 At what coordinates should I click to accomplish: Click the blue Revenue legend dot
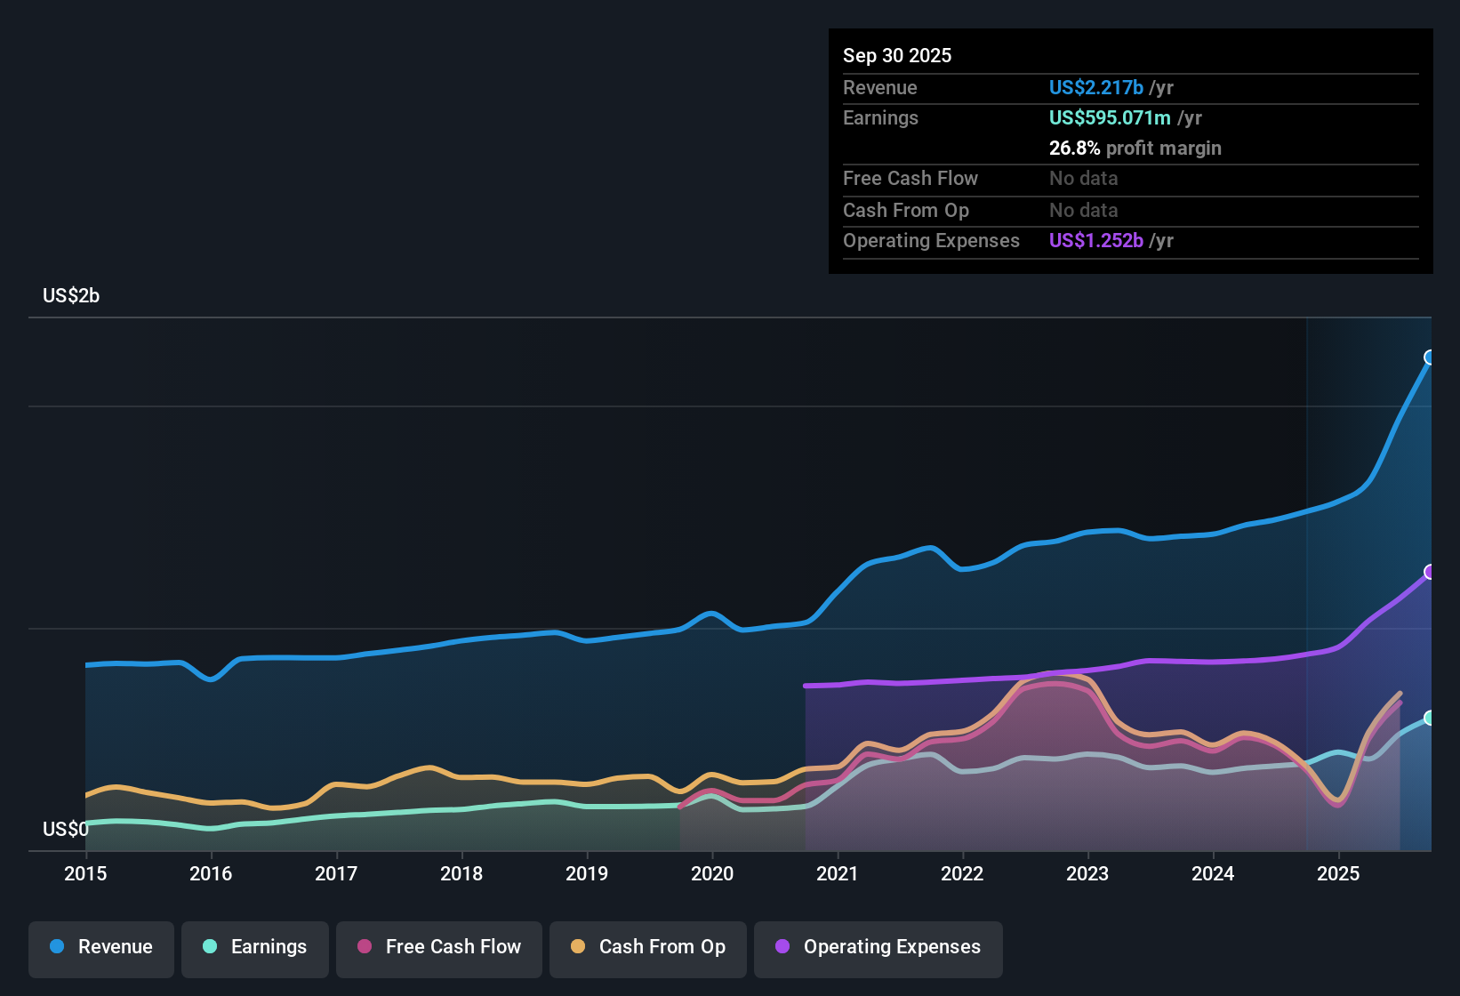pos(55,947)
